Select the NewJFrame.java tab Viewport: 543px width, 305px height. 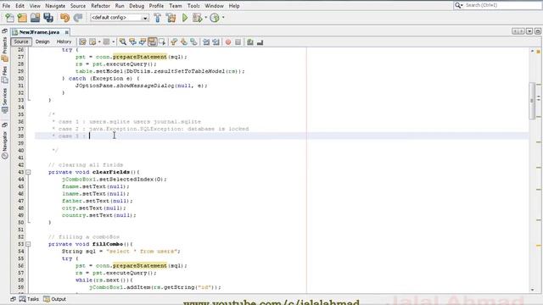[39, 32]
